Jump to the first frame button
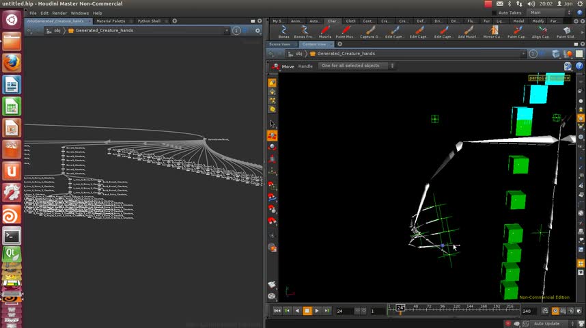Image resolution: width=586 pixels, height=328 pixels. 277,311
